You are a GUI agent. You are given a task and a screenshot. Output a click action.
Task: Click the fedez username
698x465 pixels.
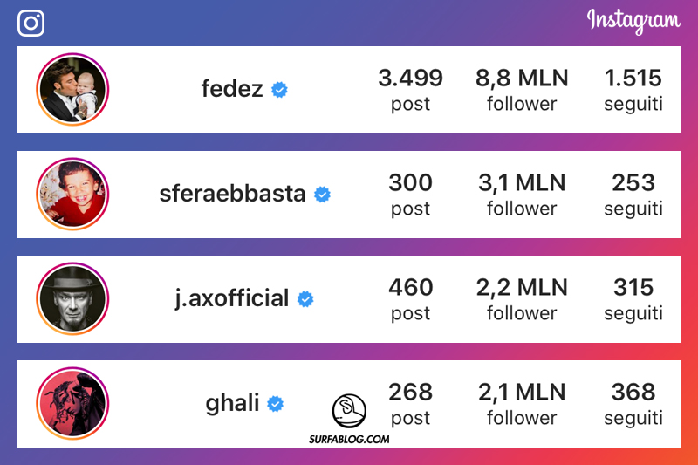[x=232, y=89]
